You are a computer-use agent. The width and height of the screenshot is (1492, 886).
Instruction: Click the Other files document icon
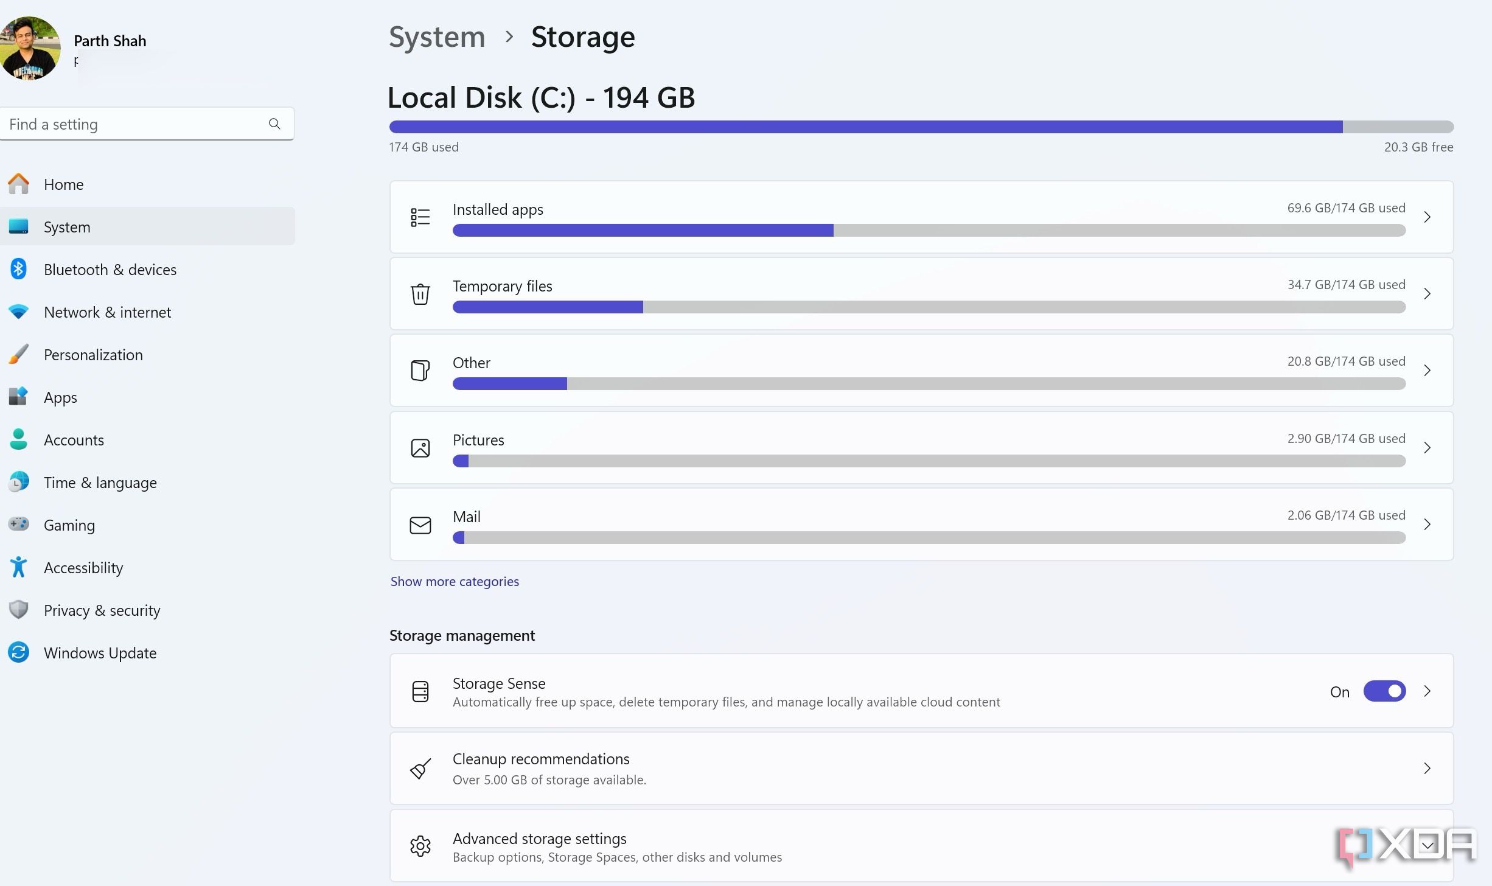click(420, 370)
